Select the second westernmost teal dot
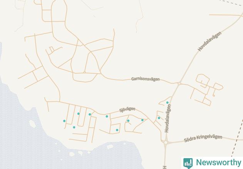This screenshot has height=169, width=243. pyautogui.click(x=74, y=127)
